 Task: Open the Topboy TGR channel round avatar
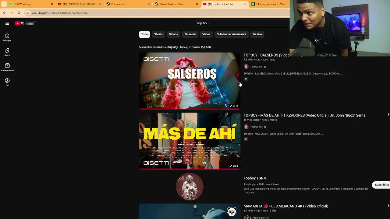[190, 186]
